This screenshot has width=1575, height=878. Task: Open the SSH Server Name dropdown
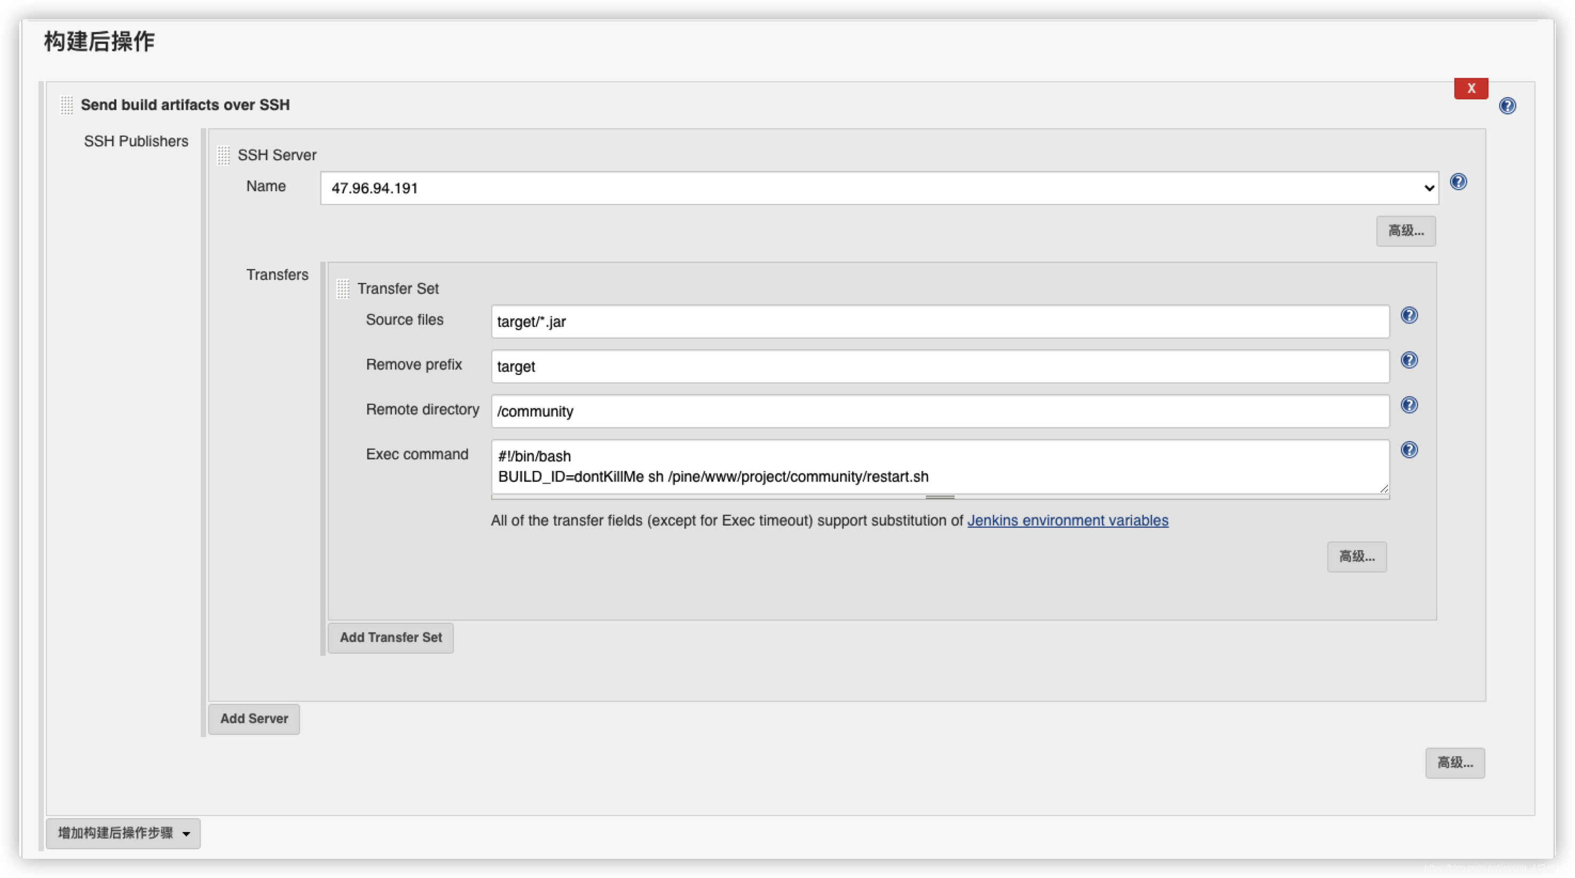pos(879,189)
